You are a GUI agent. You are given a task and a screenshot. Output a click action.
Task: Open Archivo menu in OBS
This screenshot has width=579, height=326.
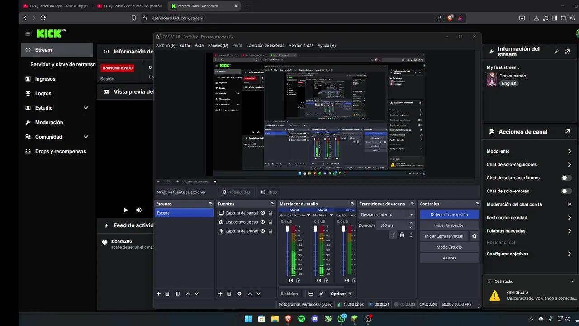click(166, 45)
